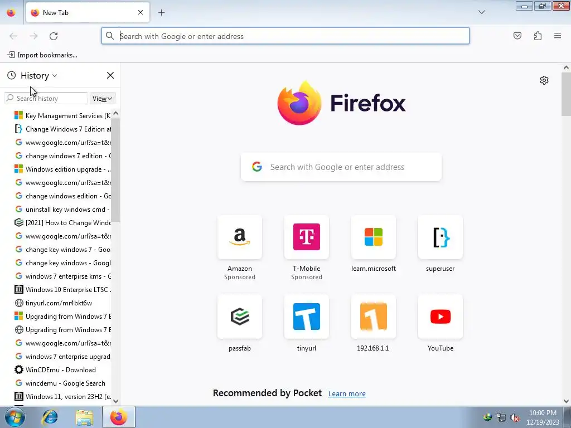Click the center Google search box
This screenshot has width=571, height=428.
click(341, 167)
